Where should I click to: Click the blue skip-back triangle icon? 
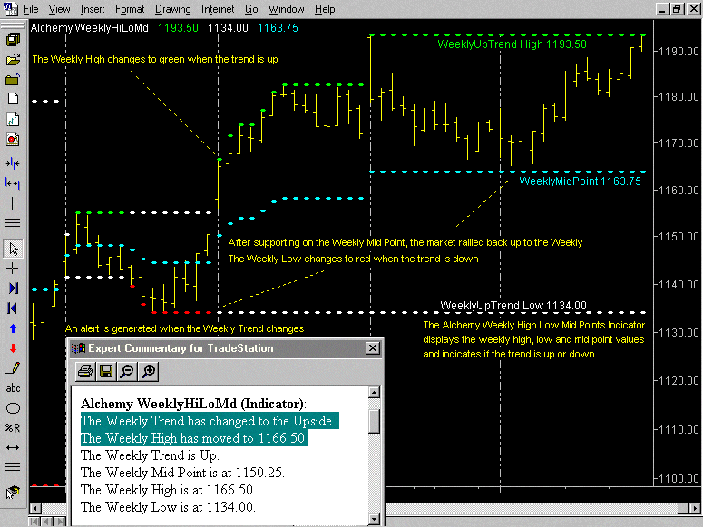pos(13,308)
